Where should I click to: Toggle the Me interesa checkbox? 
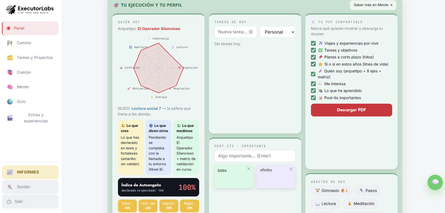tap(313, 84)
